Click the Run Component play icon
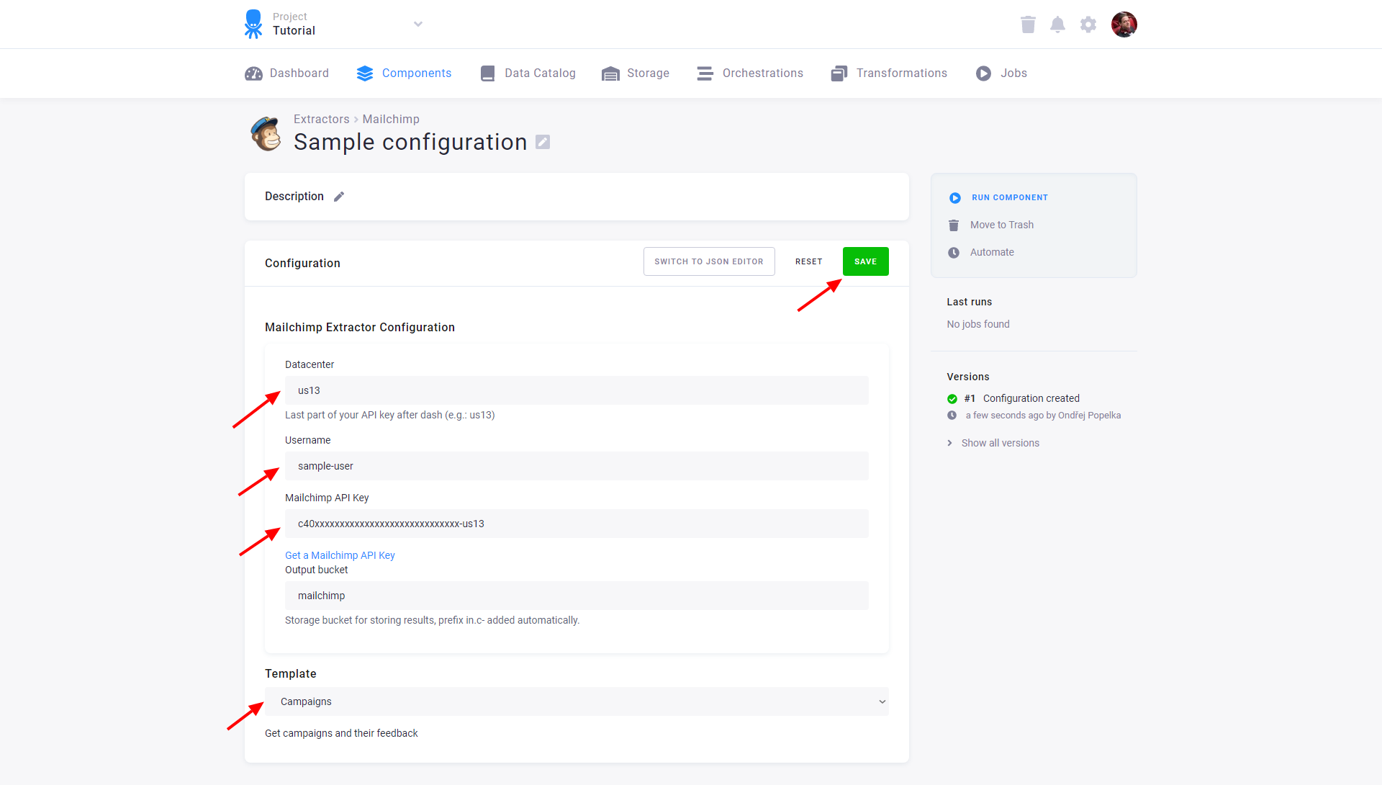The width and height of the screenshot is (1382, 785). pos(954,198)
